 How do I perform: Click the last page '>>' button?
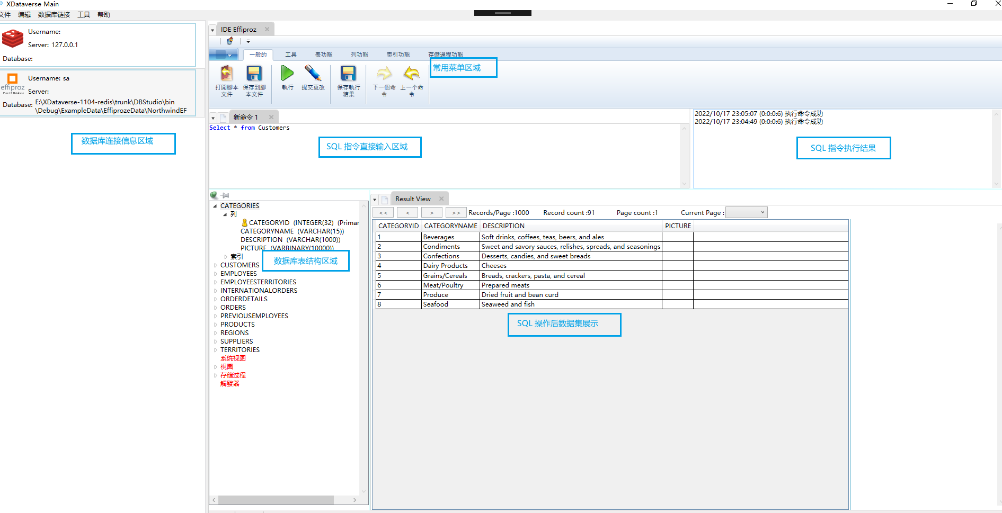pos(456,213)
